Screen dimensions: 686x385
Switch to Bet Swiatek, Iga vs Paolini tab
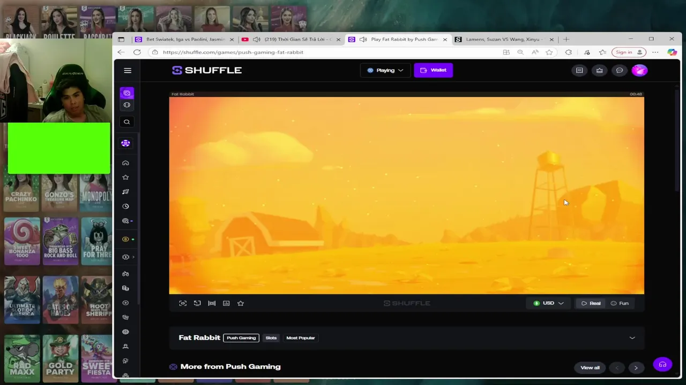click(185, 40)
